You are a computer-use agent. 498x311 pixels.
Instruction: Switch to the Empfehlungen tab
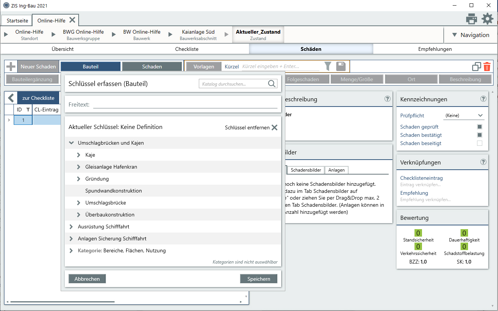coord(435,49)
